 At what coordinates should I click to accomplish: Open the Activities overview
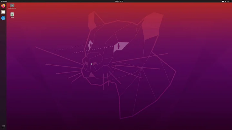pos(4,1)
